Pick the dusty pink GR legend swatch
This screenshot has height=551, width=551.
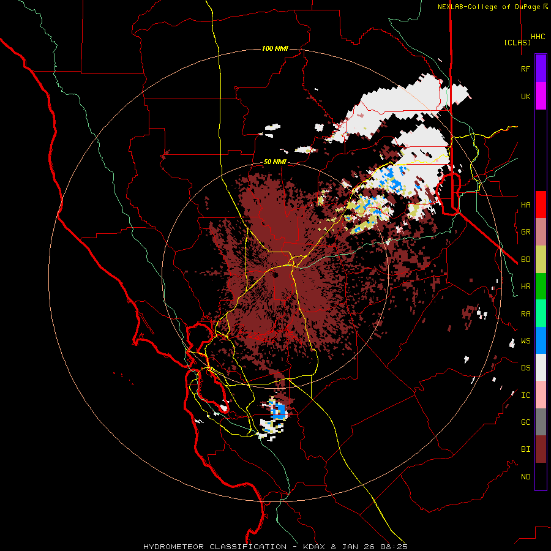click(541, 232)
